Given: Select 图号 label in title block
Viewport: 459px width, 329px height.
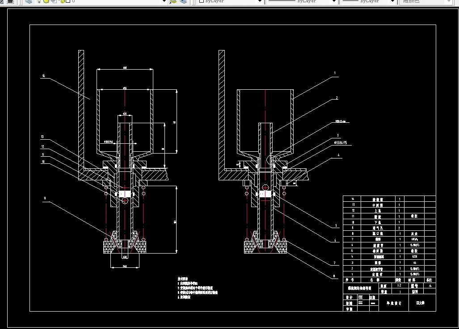Looking at the screenshot, I should pos(414,286).
